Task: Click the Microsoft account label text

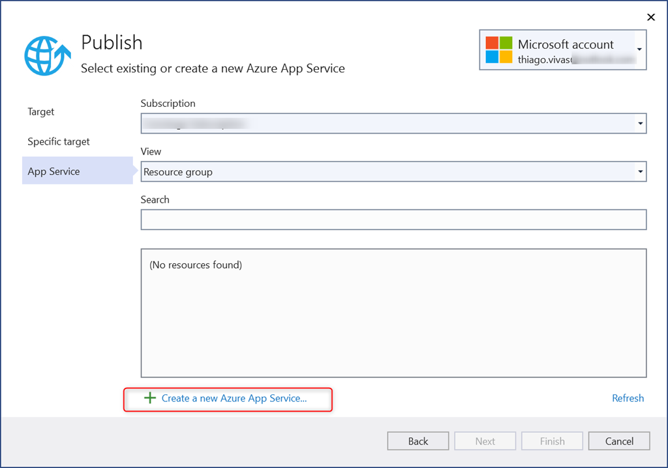Action: [566, 44]
